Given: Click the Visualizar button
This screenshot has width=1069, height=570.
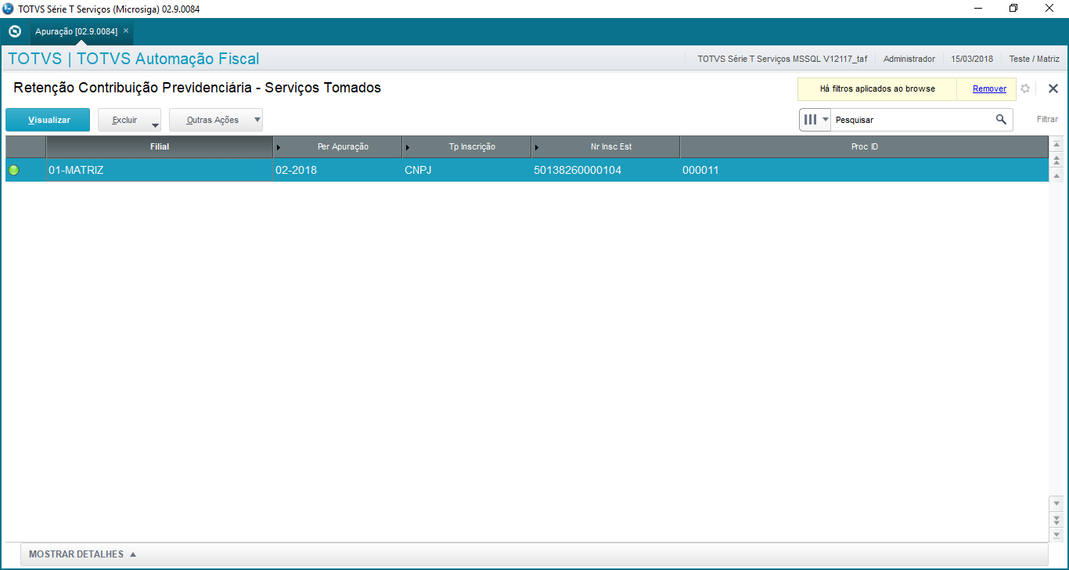Looking at the screenshot, I should coord(48,120).
